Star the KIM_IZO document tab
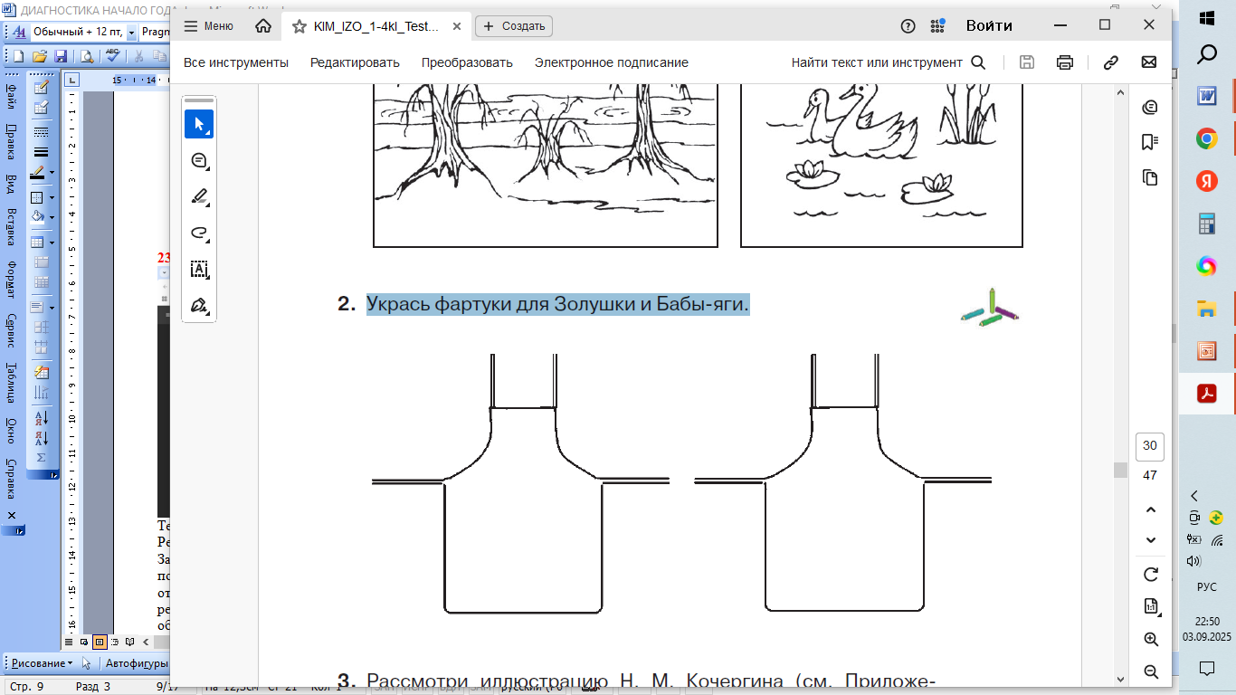1236x695 pixels. tap(299, 26)
